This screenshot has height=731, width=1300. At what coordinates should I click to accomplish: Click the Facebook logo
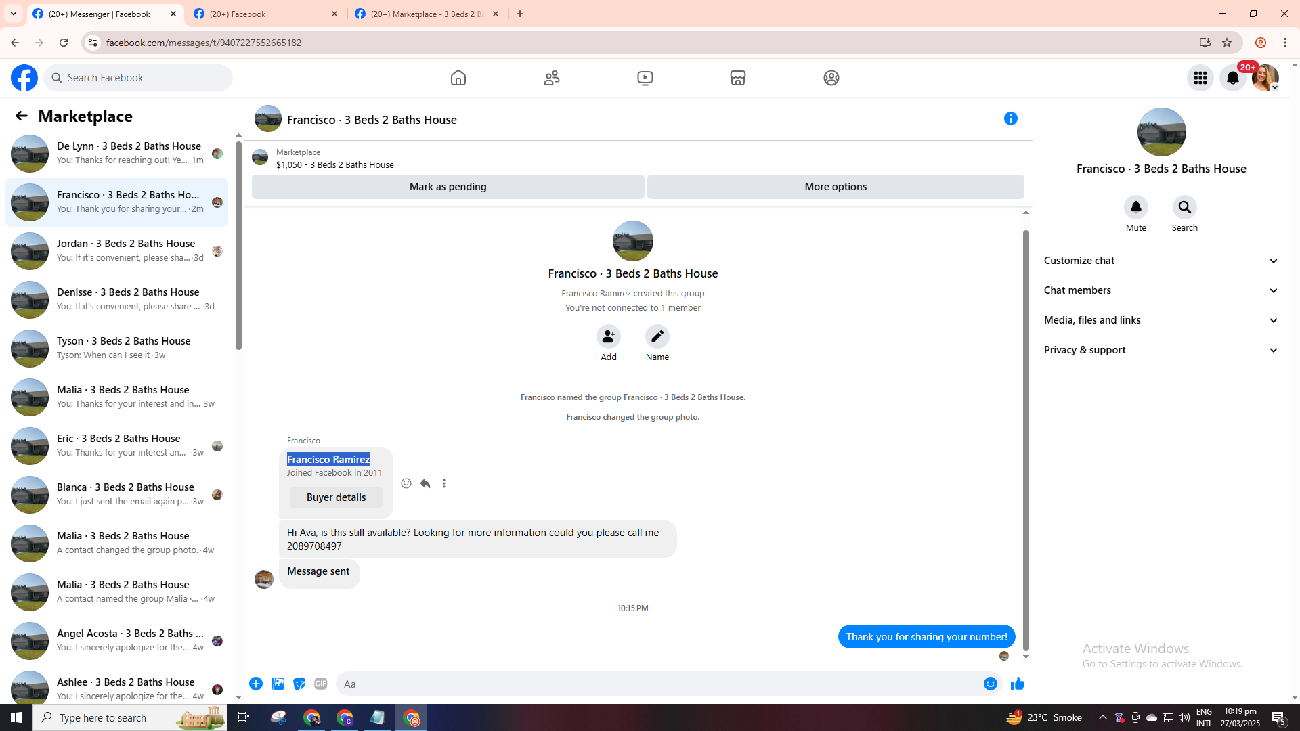tap(24, 78)
